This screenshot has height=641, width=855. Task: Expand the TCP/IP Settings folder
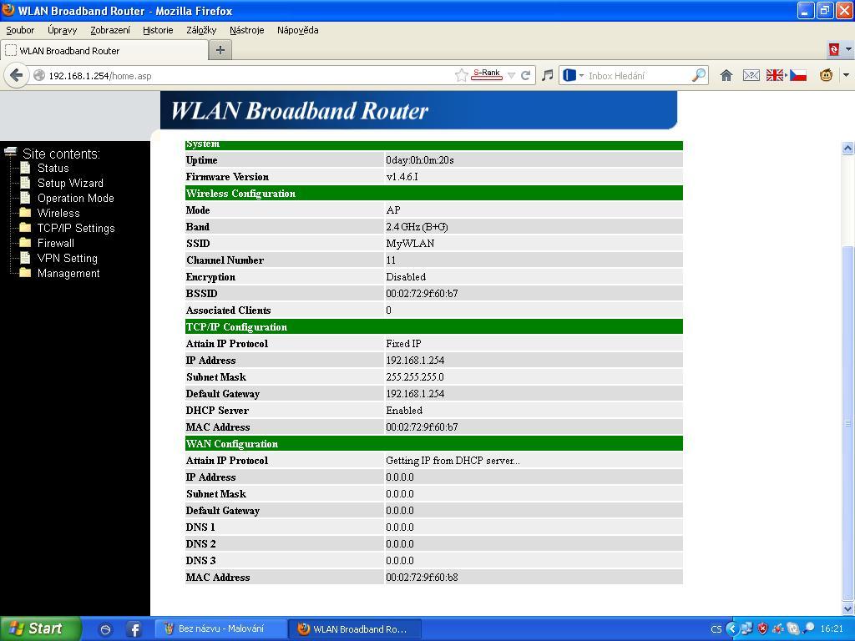click(x=75, y=228)
